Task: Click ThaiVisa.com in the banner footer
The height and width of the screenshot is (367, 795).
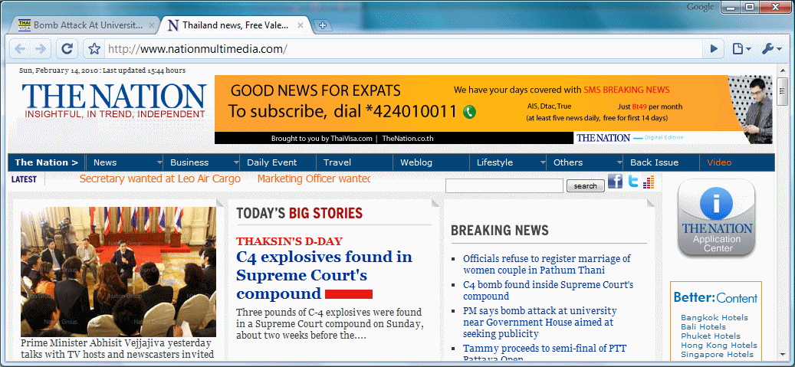Action: [351, 139]
